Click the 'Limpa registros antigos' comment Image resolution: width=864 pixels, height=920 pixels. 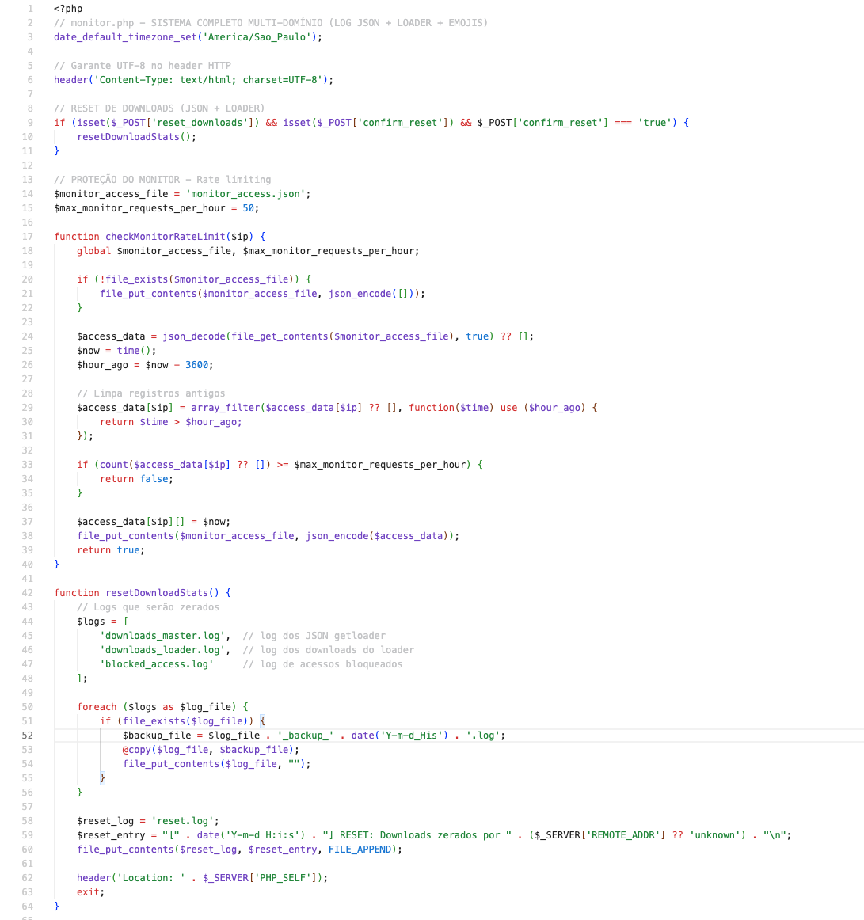150,393
